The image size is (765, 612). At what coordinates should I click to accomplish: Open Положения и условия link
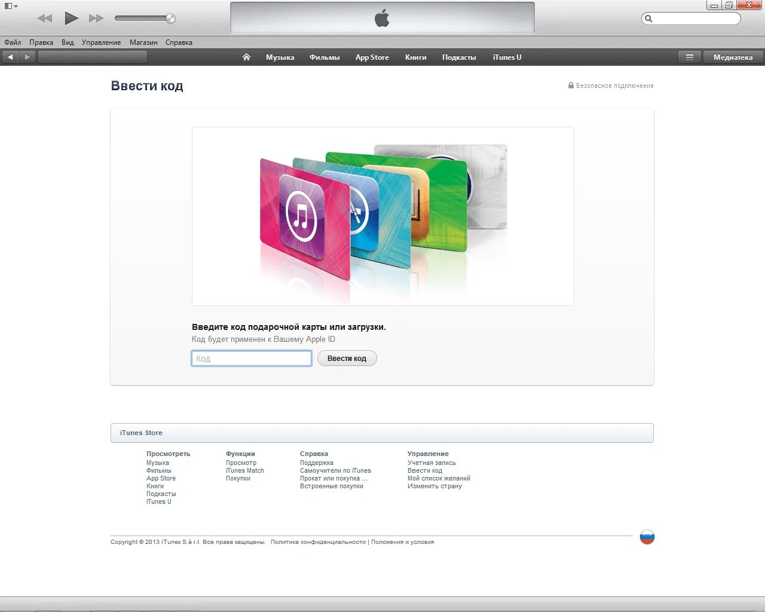[x=402, y=542]
